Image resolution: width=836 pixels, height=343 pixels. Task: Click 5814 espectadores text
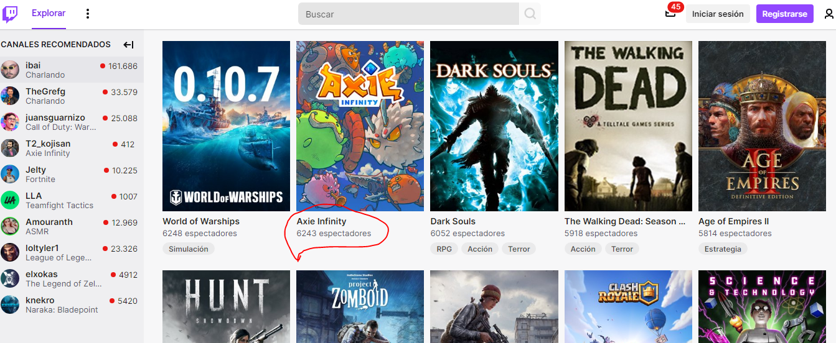coord(735,234)
